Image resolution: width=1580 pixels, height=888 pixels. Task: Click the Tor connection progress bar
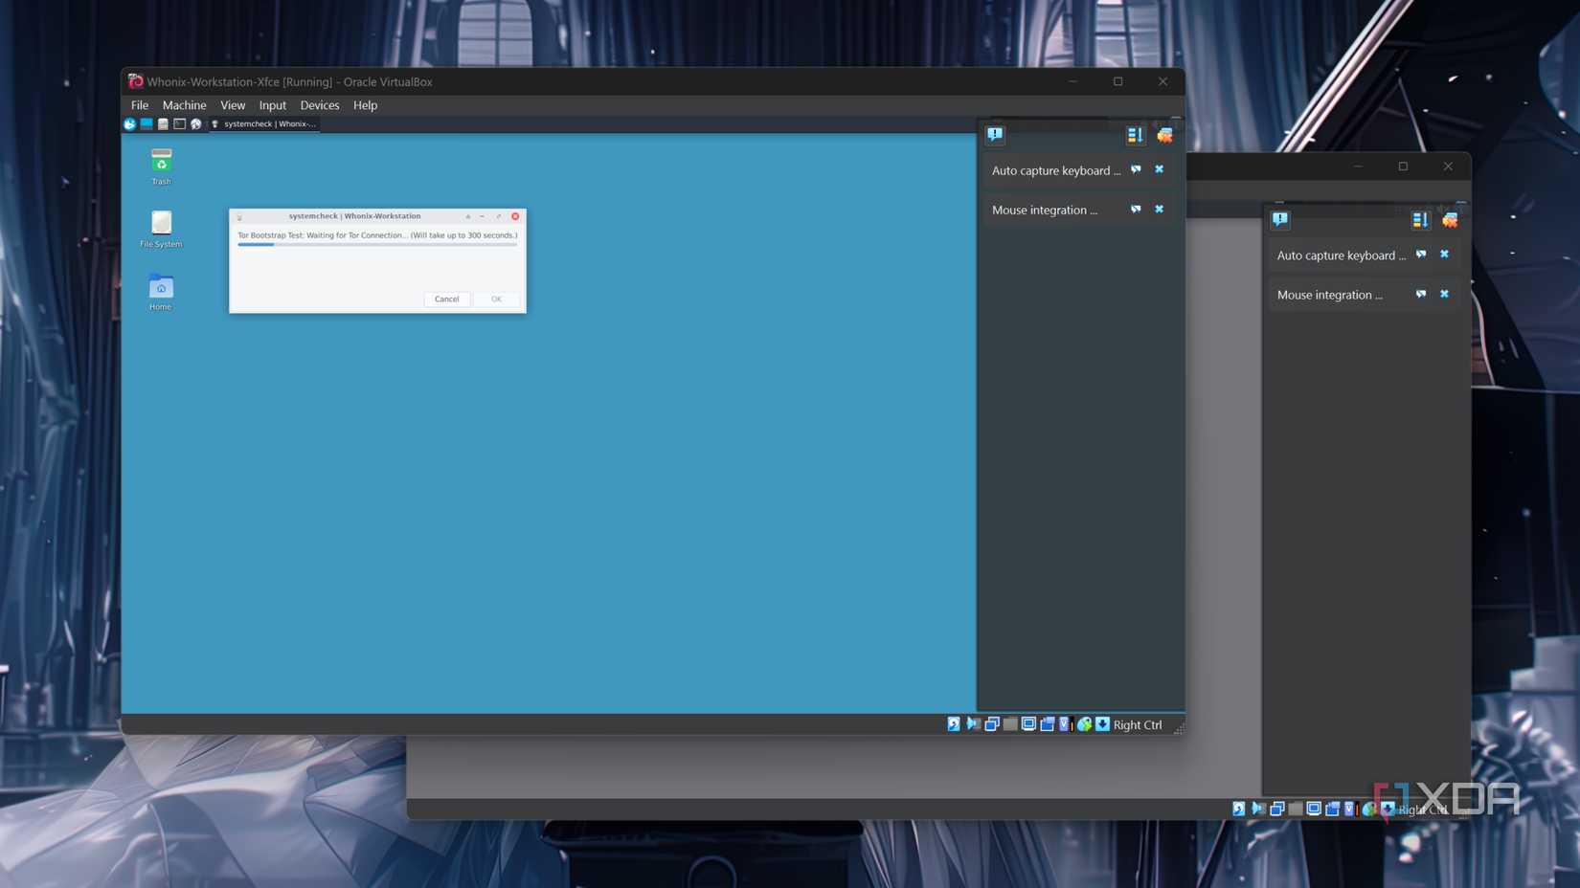pos(377,245)
